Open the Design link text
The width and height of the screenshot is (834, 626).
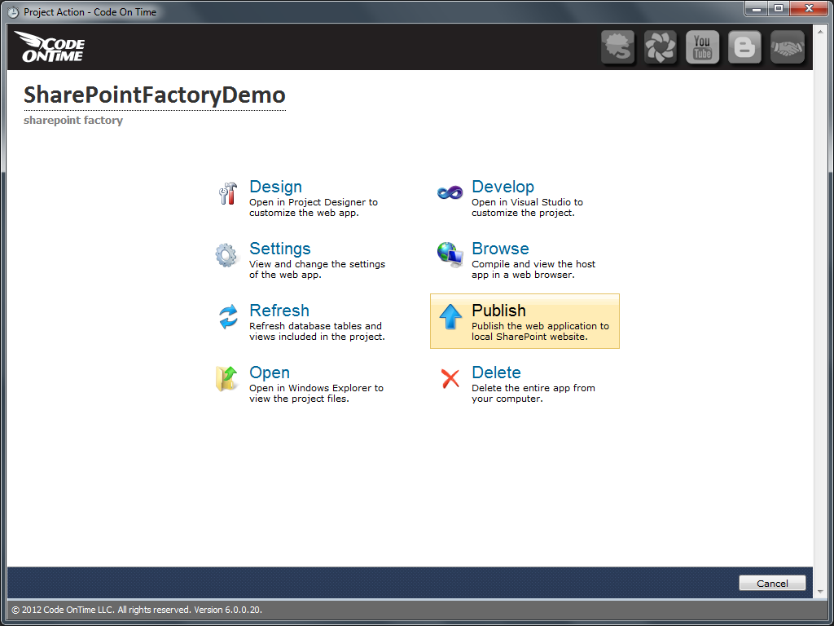point(275,187)
